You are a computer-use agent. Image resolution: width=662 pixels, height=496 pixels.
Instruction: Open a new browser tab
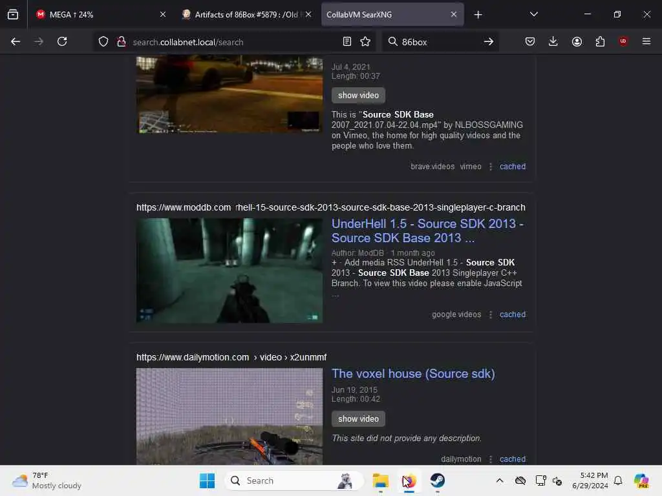[x=478, y=15]
